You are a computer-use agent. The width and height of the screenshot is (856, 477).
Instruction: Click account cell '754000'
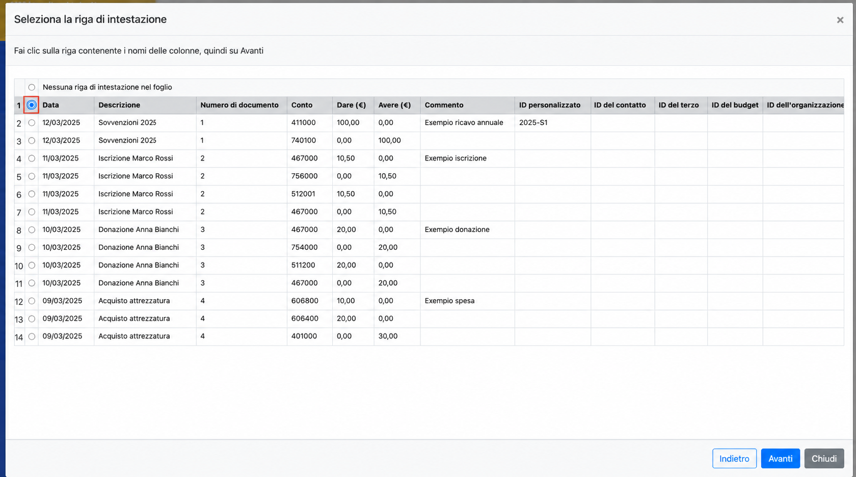(x=310, y=248)
